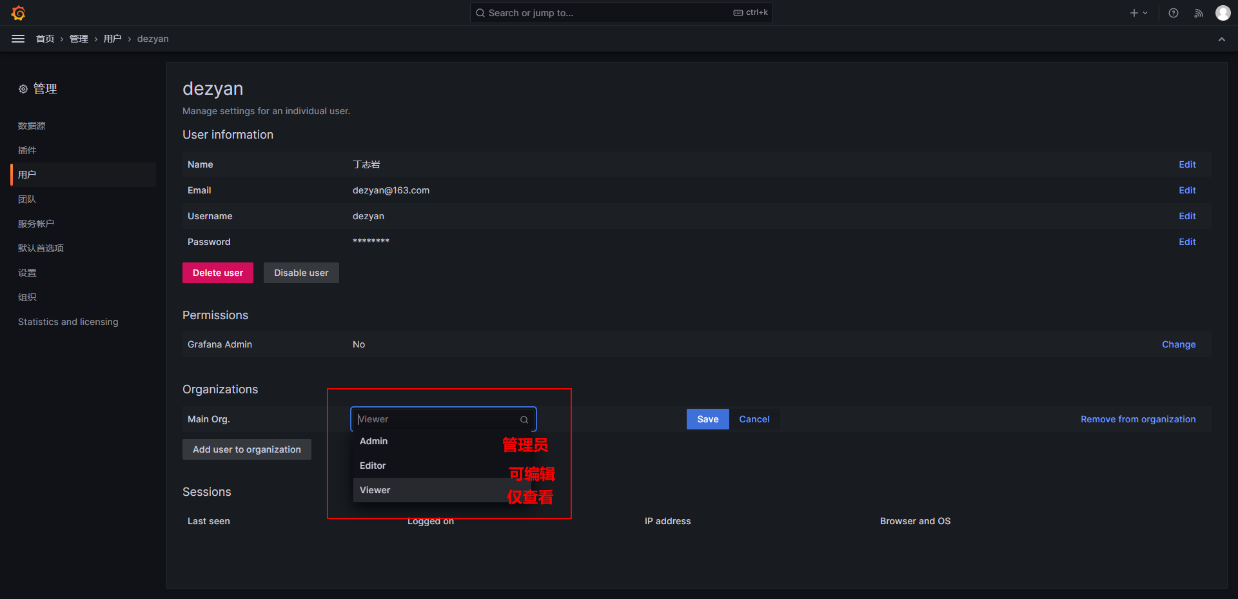Open Statistics and licensing in sidebar
The height and width of the screenshot is (599, 1238).
click(68, 322)
